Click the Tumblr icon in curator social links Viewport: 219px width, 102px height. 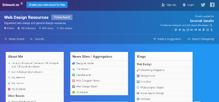pyautogui.click(x=212, y=30)
